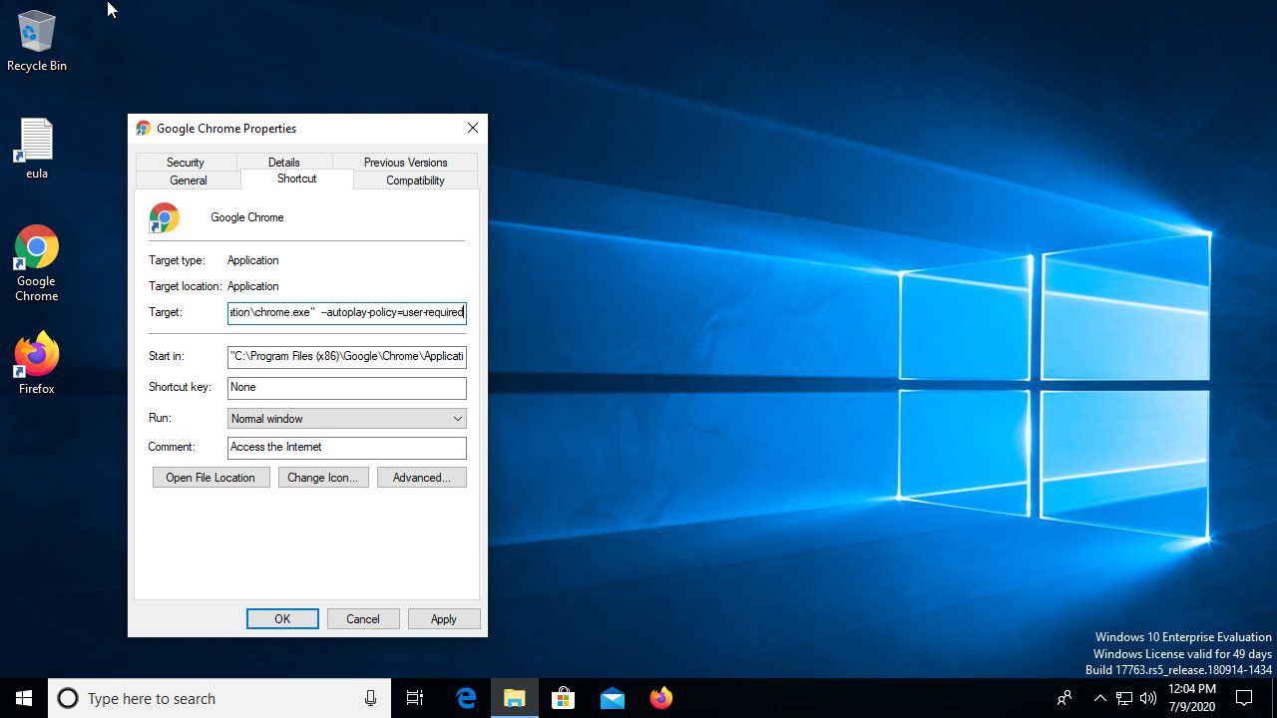This screenshot has height=718, width=1277.
Task: Open the Action Center notifications icon
Action: click(1244, 698)
